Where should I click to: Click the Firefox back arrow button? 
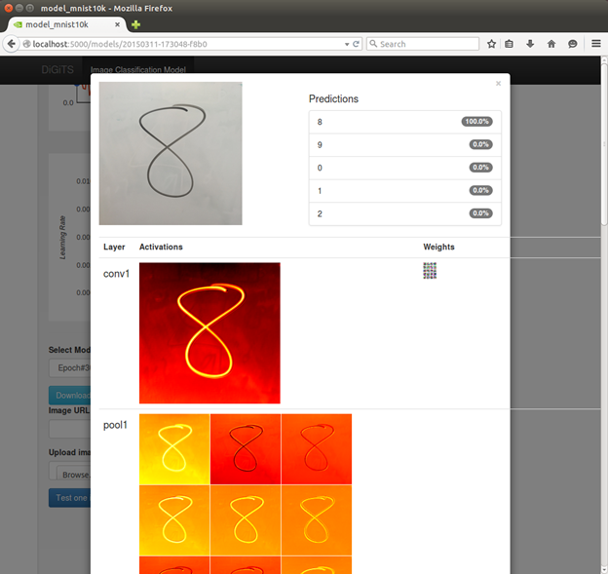(12, 44)
